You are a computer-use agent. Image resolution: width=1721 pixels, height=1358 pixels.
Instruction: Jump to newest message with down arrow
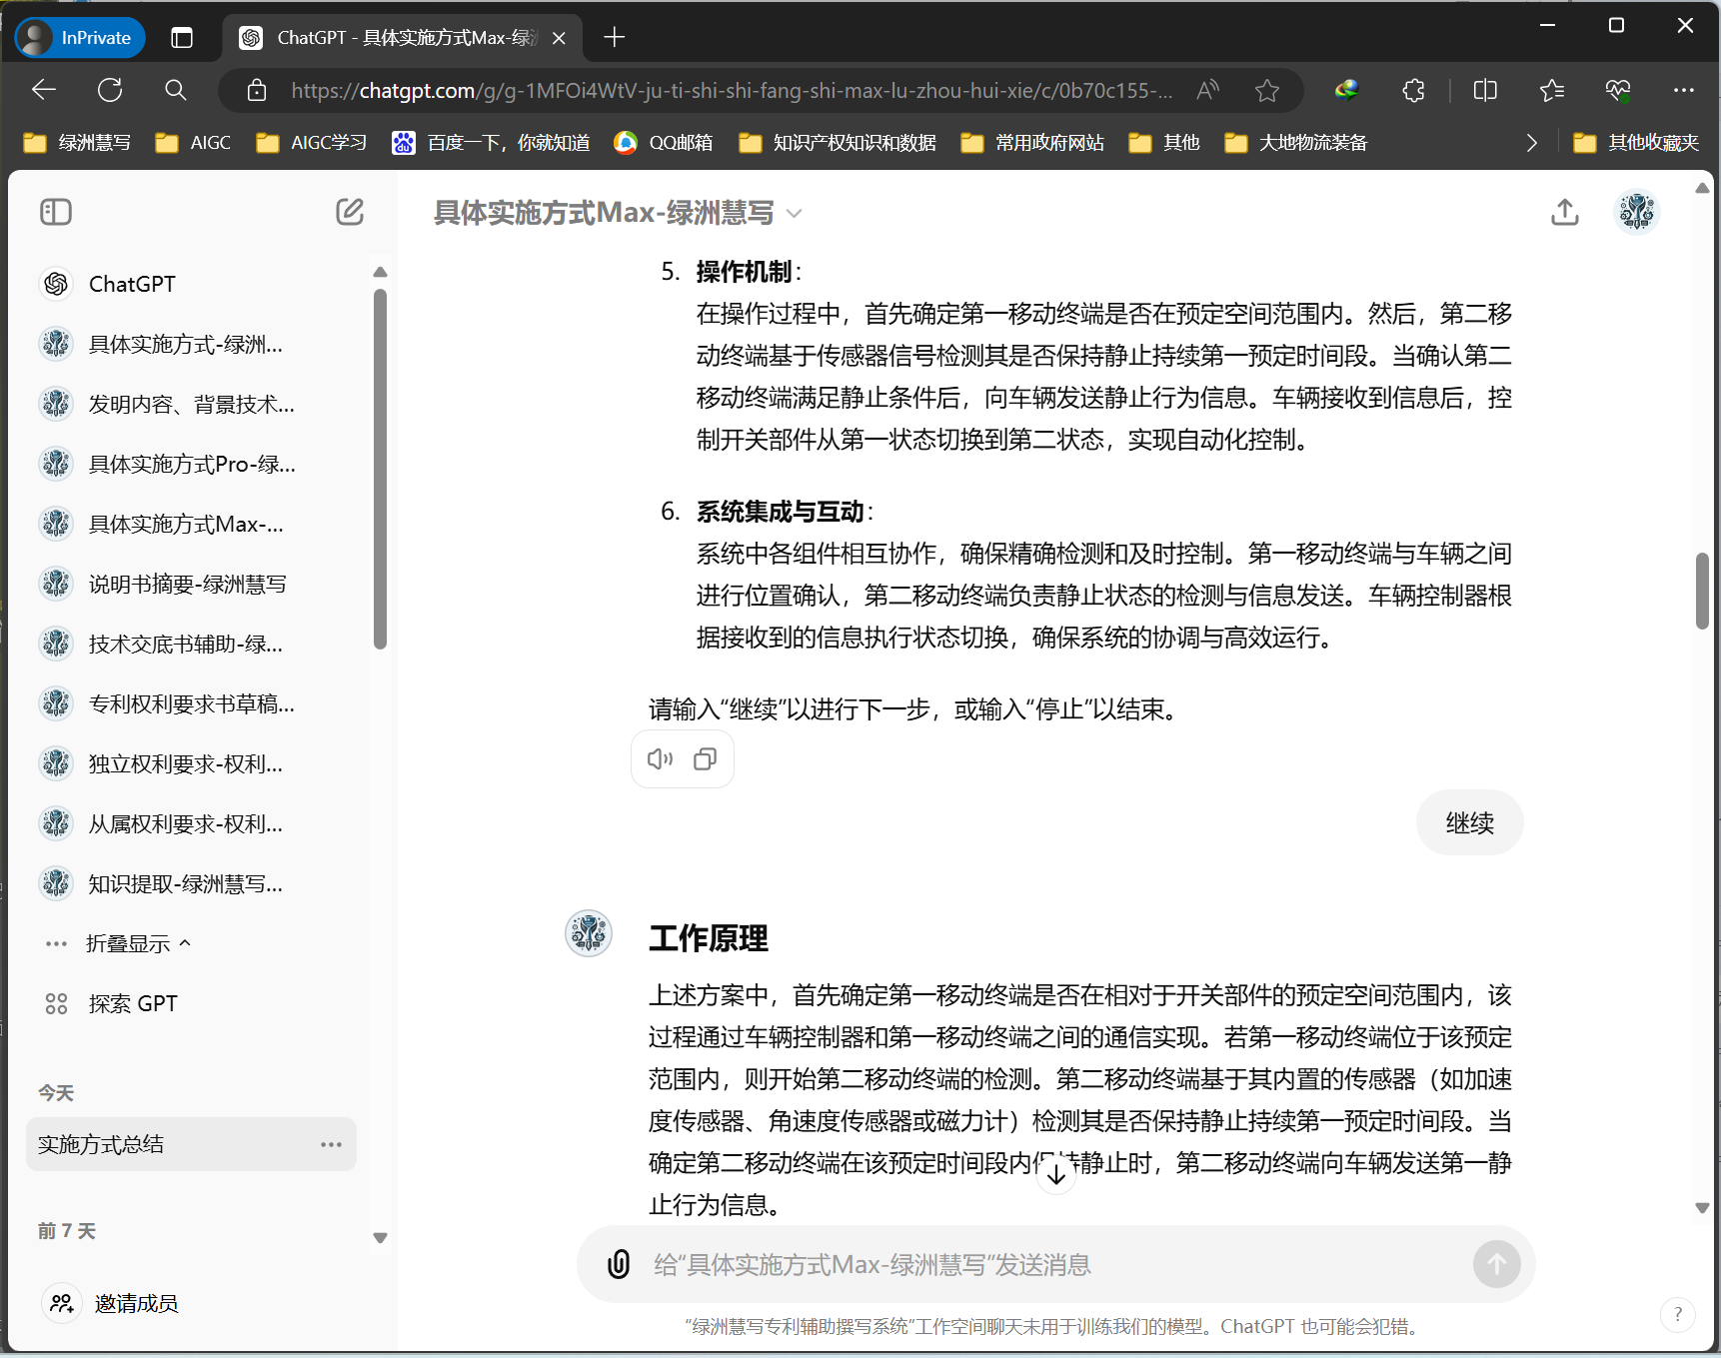[1056, 1173]
